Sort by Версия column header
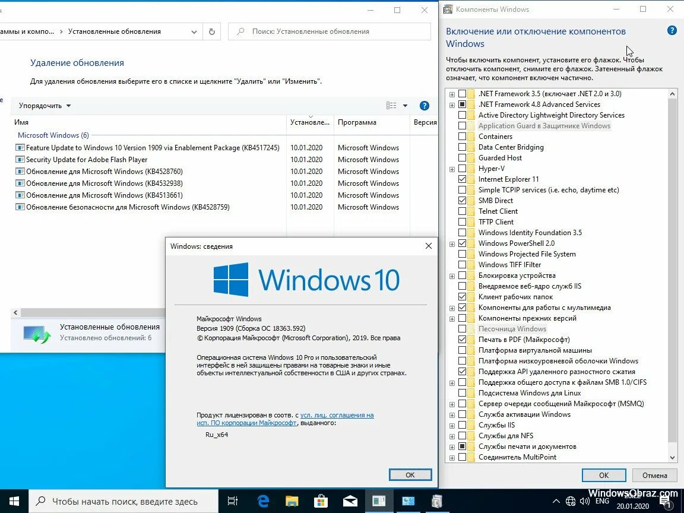The width and height of the screenshot is (684, 513). 425,122
